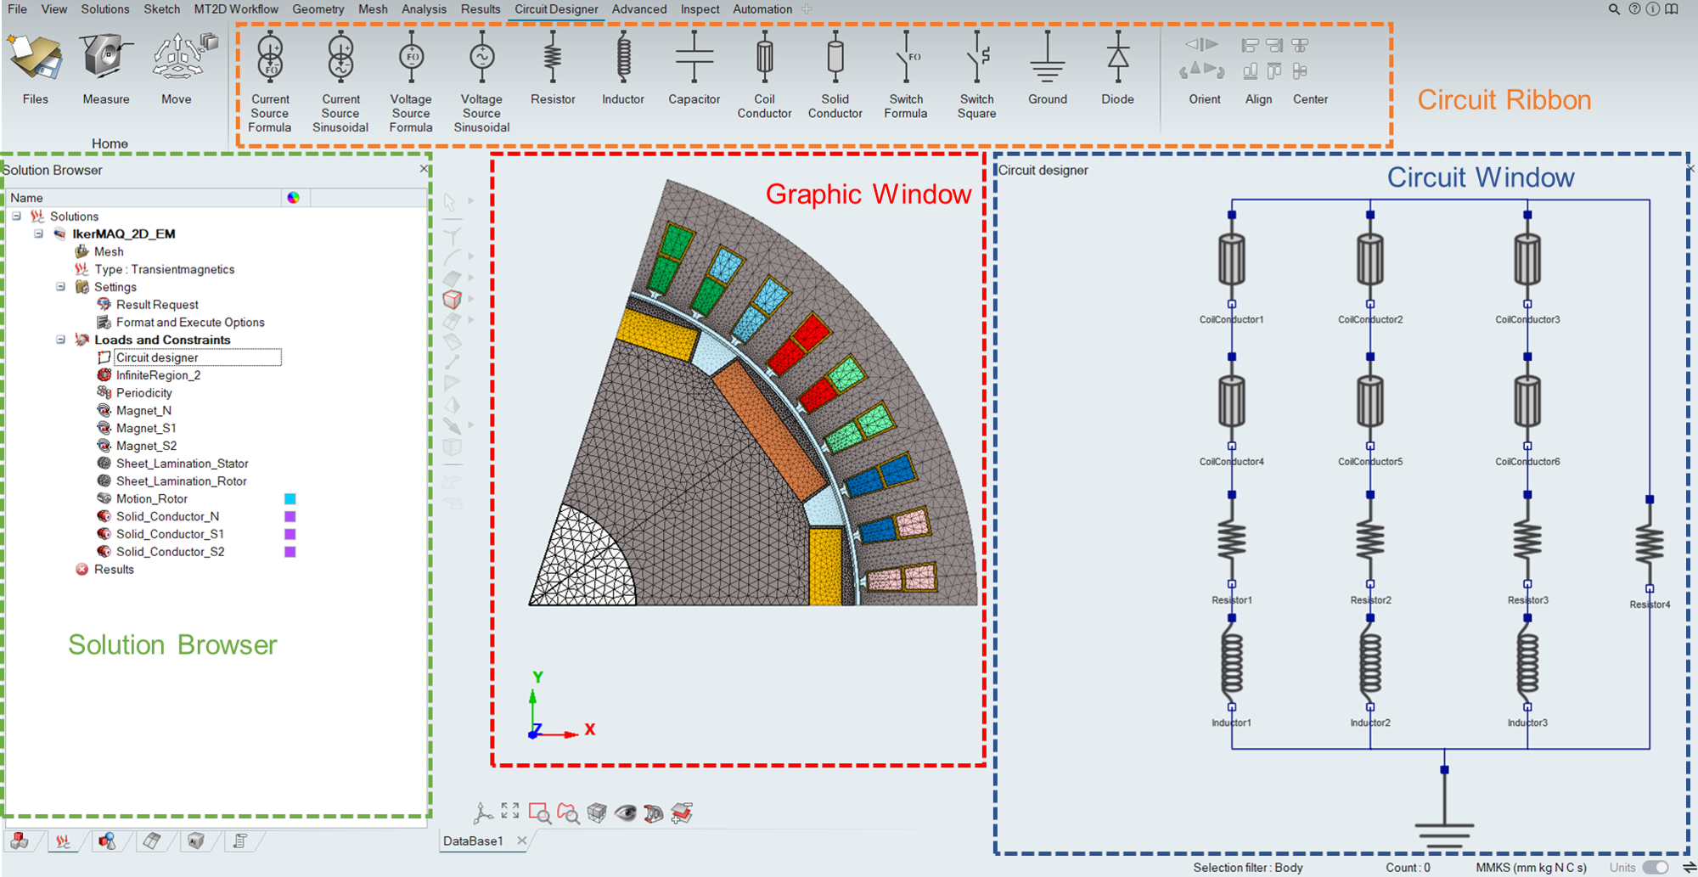Pick the Capacitor component tool
Viewport: 1698px width, 877px height.
694,70
